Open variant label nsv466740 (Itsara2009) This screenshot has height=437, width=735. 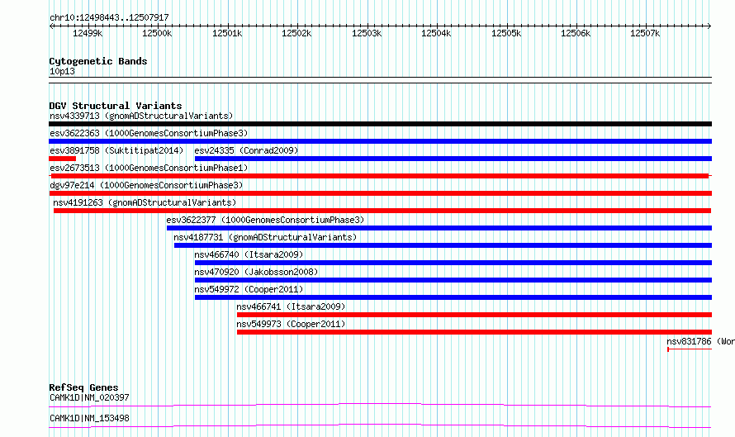249,254
